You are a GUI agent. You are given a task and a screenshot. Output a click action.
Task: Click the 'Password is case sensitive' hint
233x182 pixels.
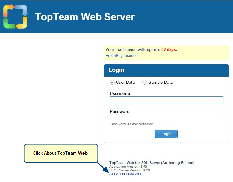(131, 124)
